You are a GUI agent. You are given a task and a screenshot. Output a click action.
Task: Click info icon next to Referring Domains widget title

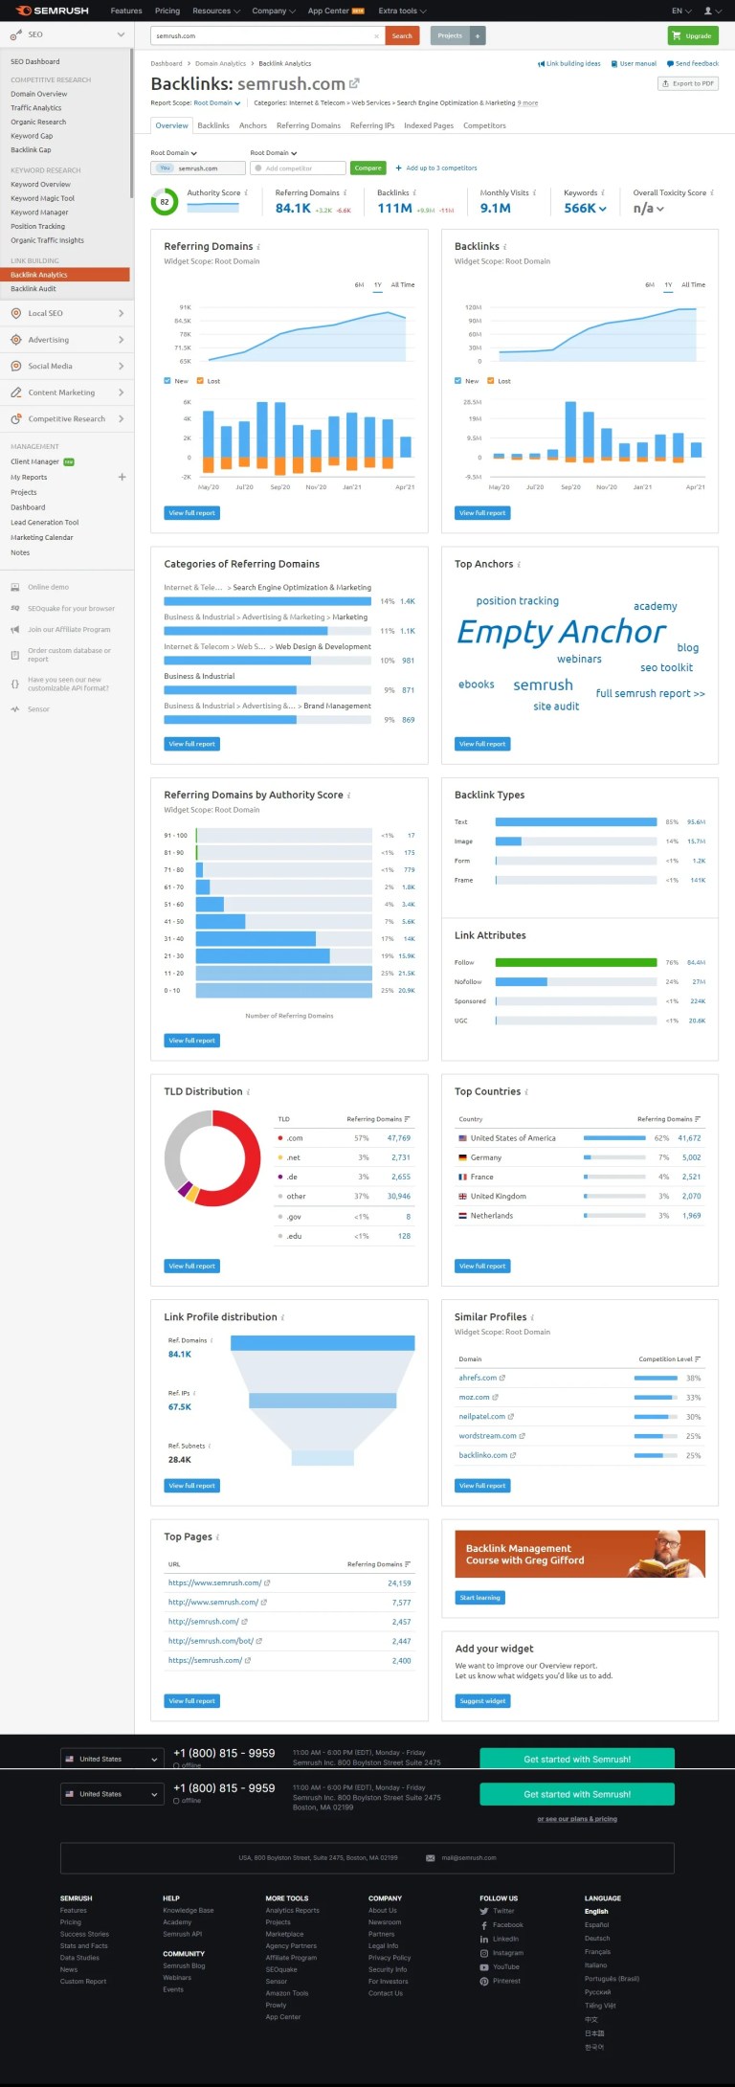point(258,247)
